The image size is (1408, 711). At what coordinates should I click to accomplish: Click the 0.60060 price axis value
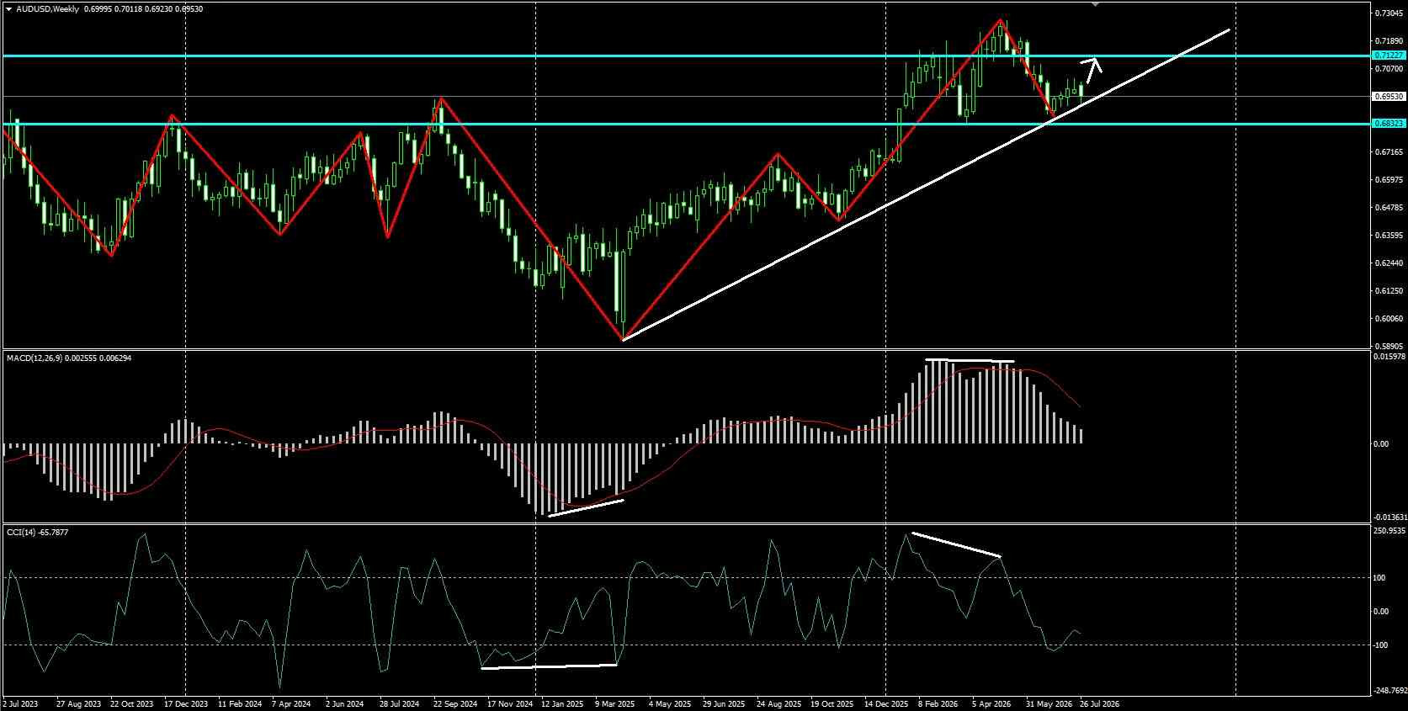coord(1389,319)
